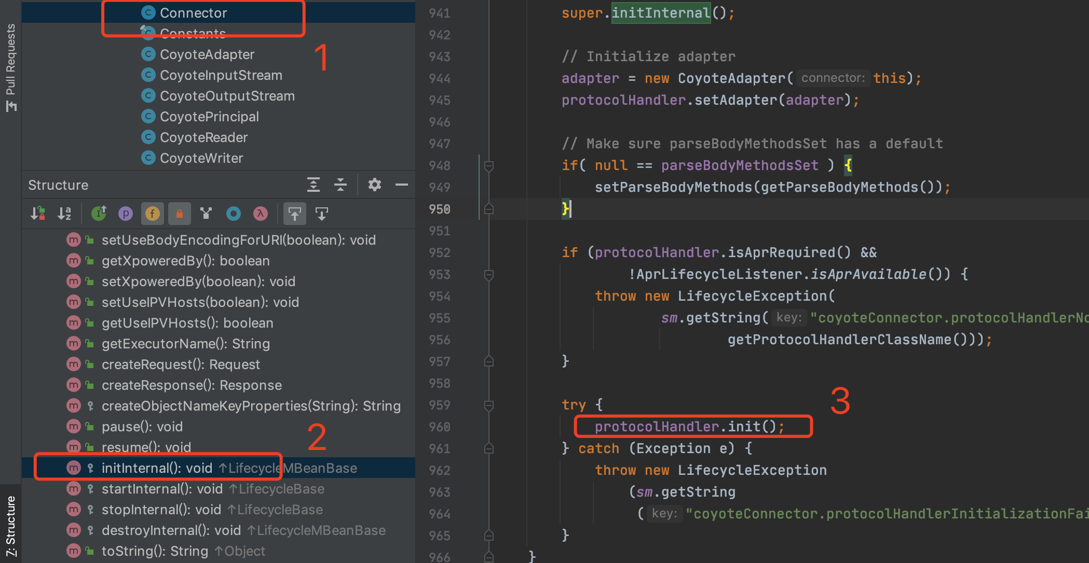This screenshot has width=1089, height=563.
Task: Toggle Show Fields filter off
Action: 152,214
